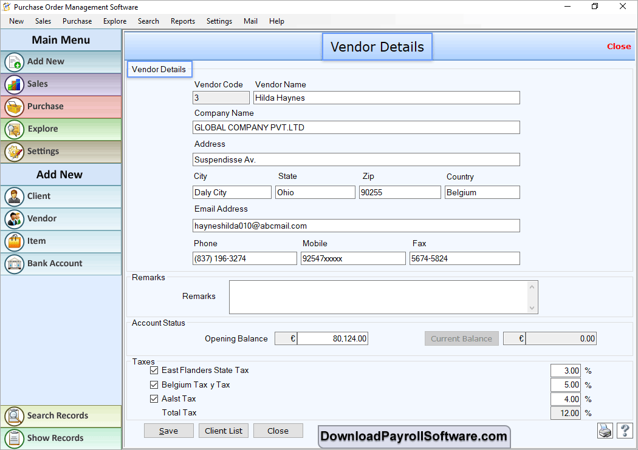The width and height of the screenshot is (638, 450).
Task: Open the Explore icon in sidebar
Action: (15, 129)
